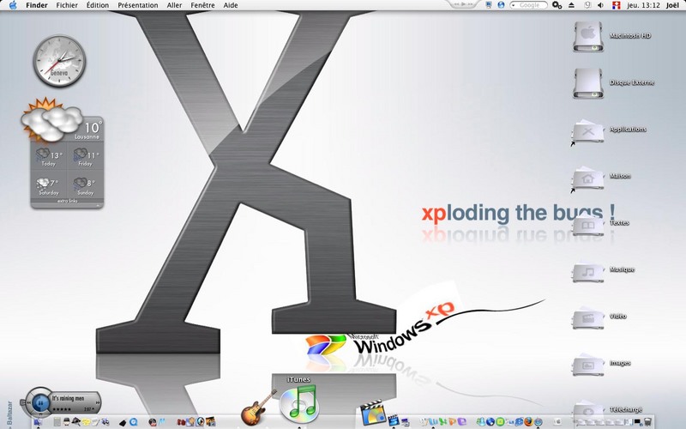Viewport: 686px width, 429px height.
Task: Open the Fenêtre menu
Action: click(202, 5)
